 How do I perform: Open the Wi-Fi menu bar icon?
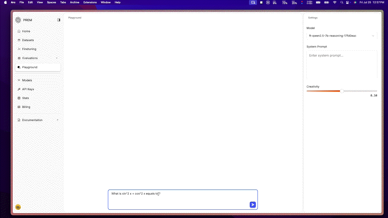335,2
